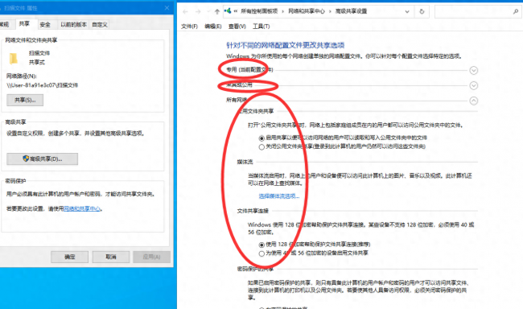Switch to the 自定义 tab
The width and height of the screenshot is (523, 309).
[x=100, y=24]
